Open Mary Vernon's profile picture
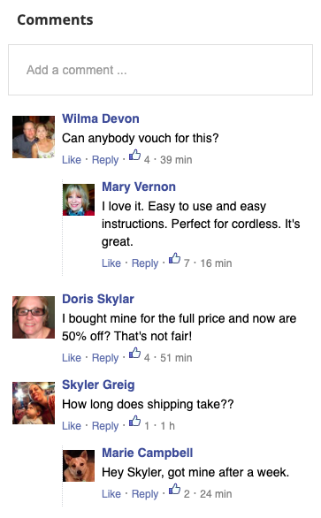The height and width of the screenshot is (518, 321). coord(79,200)
